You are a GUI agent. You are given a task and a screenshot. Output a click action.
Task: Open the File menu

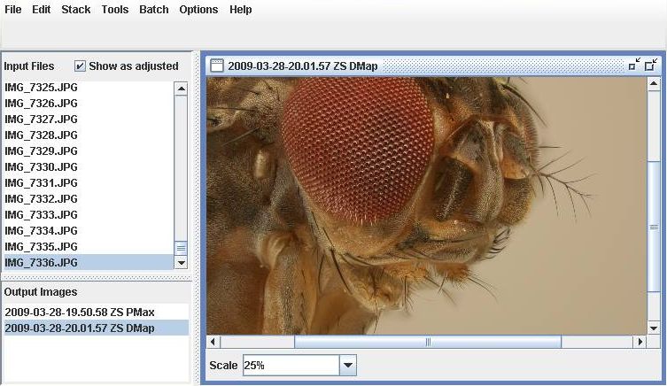[x=12, y=10]
